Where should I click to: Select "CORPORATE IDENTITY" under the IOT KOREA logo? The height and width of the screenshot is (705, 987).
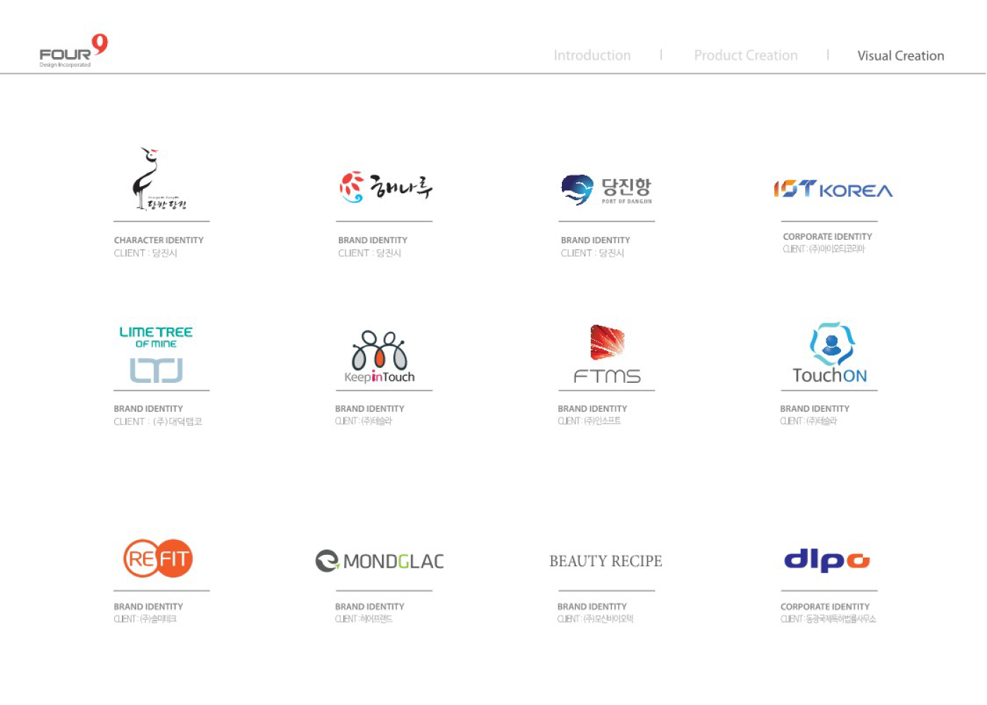point(828,237)
